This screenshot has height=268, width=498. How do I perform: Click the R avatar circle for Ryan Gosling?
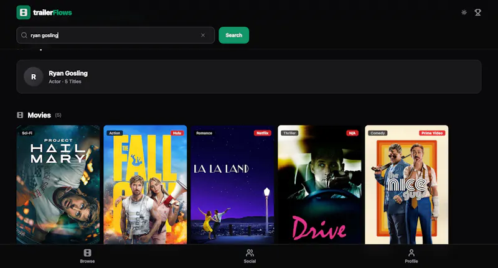coord(34,76)
